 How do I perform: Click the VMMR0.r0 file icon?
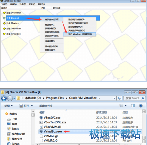pyautogui.click(x=41, y=141)
